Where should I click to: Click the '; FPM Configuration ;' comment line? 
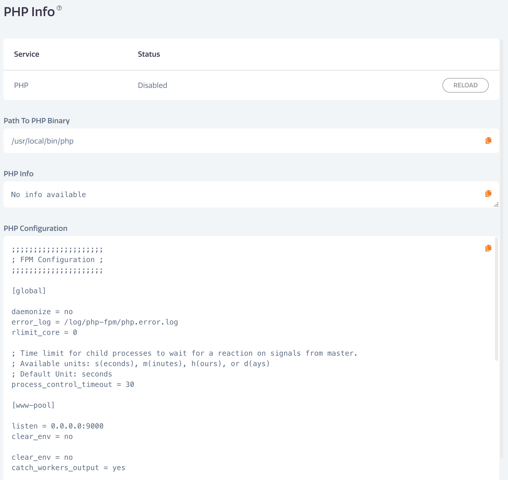[57, 260]
